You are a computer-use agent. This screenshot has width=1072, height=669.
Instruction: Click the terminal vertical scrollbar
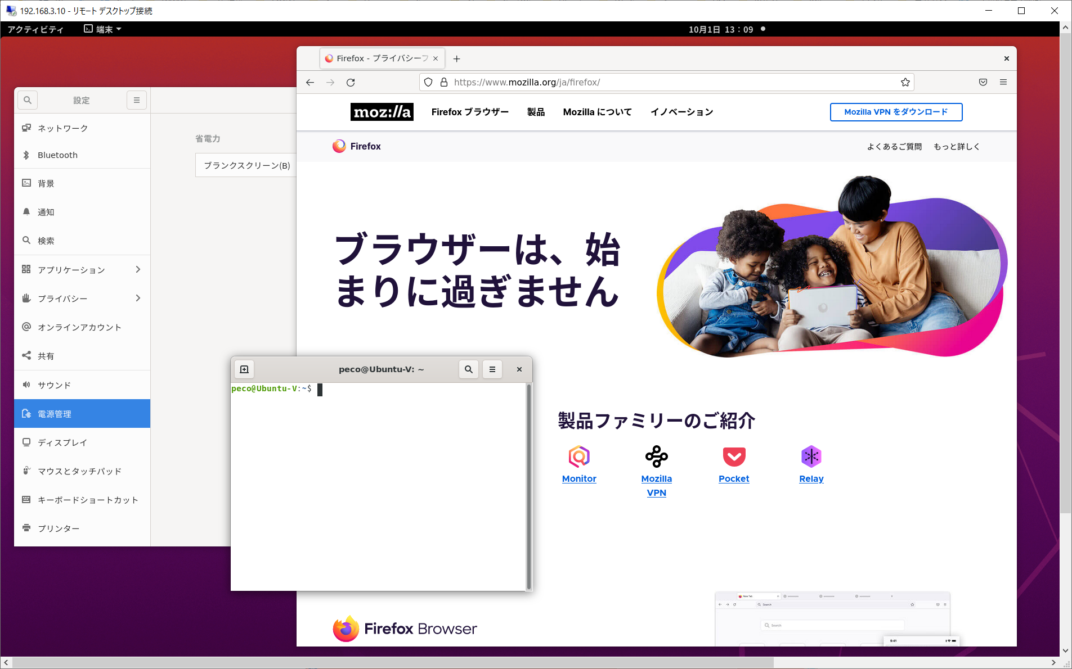click(x=528, y=486)
